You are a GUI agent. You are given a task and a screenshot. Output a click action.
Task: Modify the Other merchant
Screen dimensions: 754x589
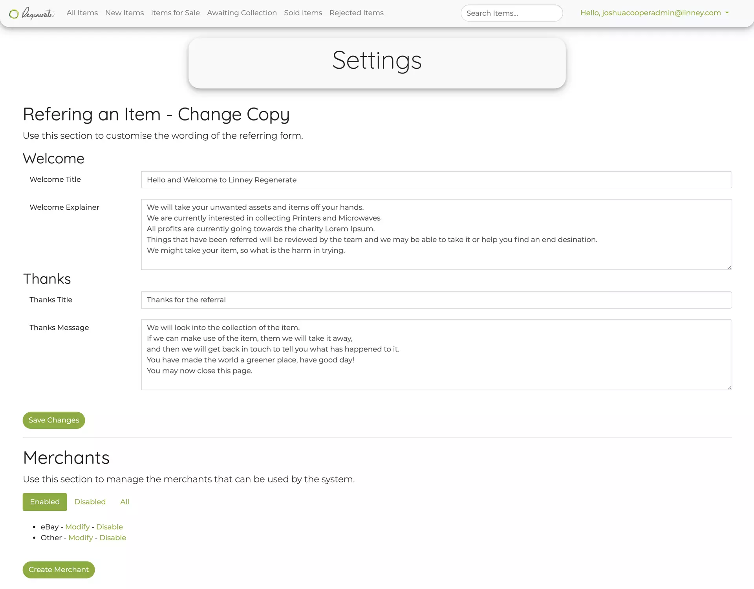pos(81,538)
